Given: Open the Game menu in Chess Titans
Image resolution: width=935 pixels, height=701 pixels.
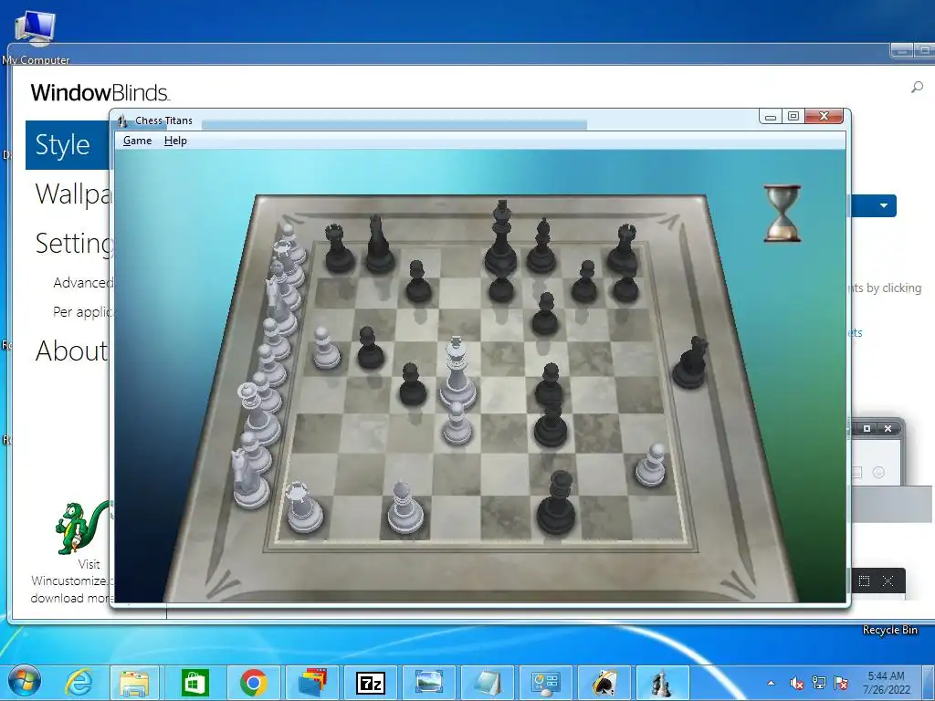Looking at the screenshot, I should click(x=137, y=141).
